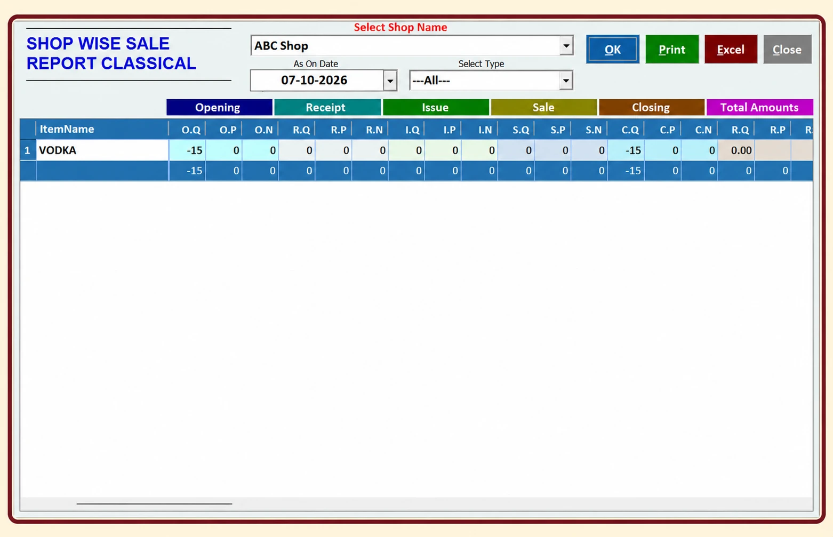833x537 pixels.
Task: Close the sale report window
Action: click(x=787, y=50)
